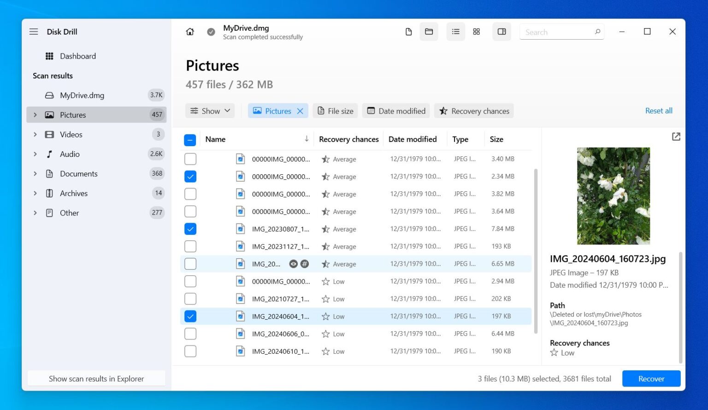Toggle the select-all checkbox in header
The image size is (708, 410).
tap(190, 140)
